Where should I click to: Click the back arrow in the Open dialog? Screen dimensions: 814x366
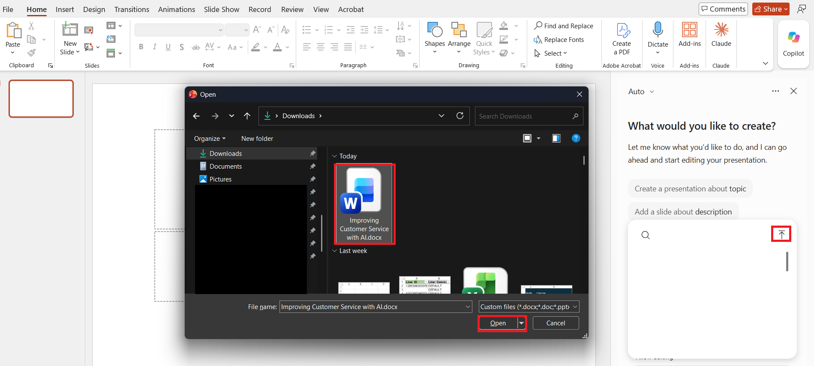[196, 116]
